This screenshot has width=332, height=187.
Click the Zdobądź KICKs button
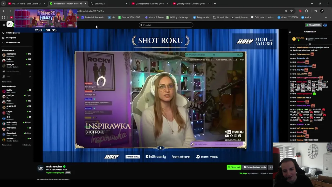pyautogui.click(x=313, y=25)
